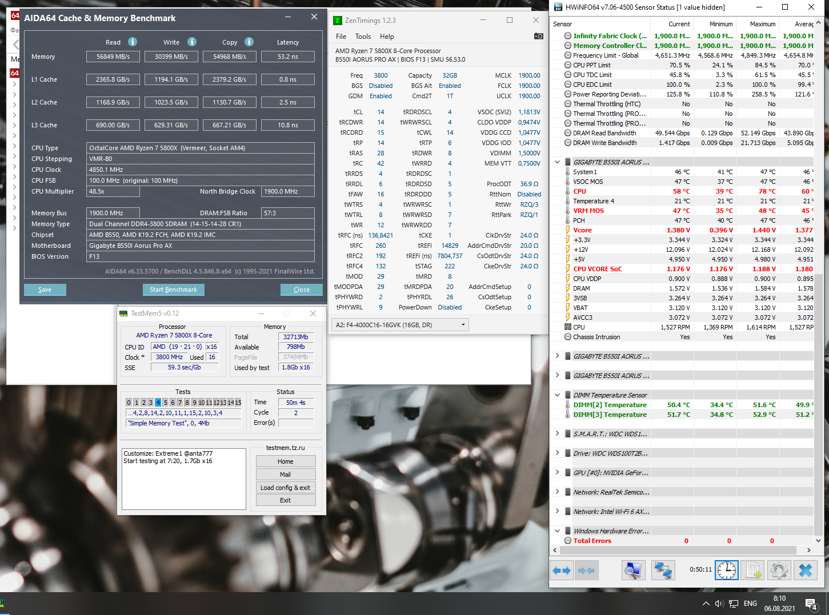The image size is (829, 615).
Task: Click the left arrow of HWiNFO horizontal scrollbar
Action: point(555,550)
